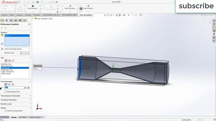Image resolution: width=216 pixels, height=121 pixels.
Task: Select Face<1> in the selection box
Action: 17,36
